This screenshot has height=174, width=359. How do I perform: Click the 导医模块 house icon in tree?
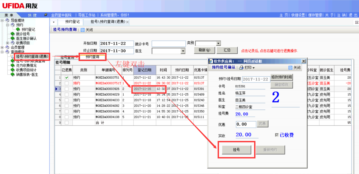point(7,20)
